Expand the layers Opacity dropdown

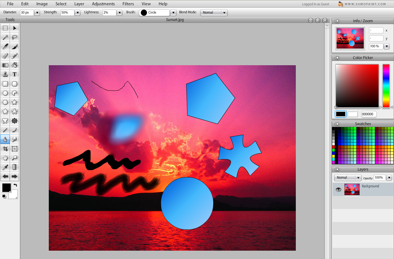pyautogui.click(x=389, y=178)
